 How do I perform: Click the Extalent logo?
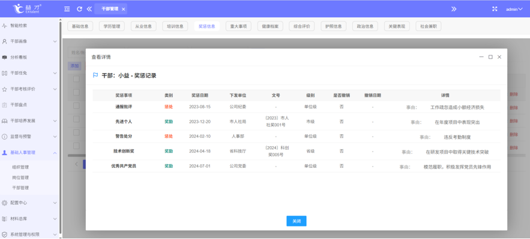[x=27, y=9]
